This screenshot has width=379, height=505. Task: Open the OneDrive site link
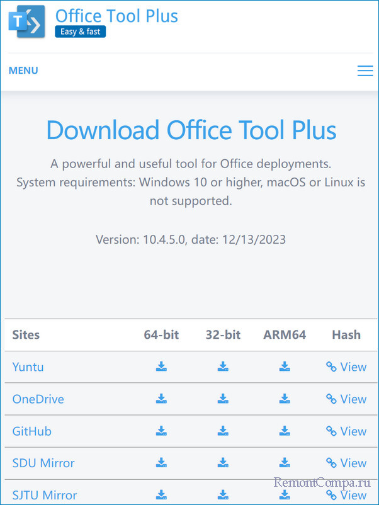(x=38, y=399)
